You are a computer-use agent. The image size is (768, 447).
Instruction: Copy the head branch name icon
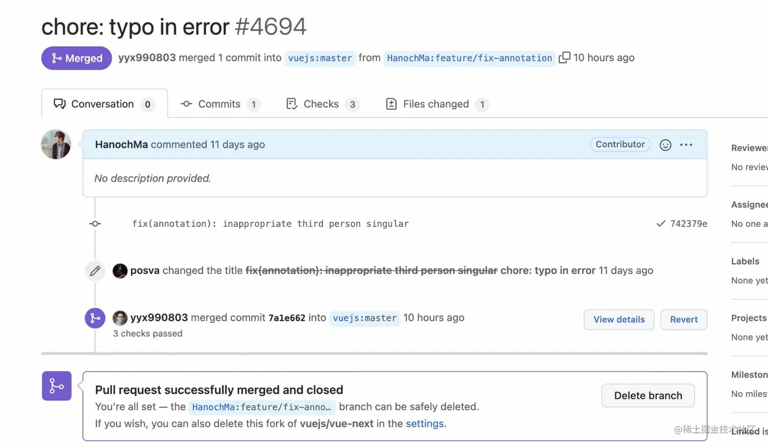[564, 58]
